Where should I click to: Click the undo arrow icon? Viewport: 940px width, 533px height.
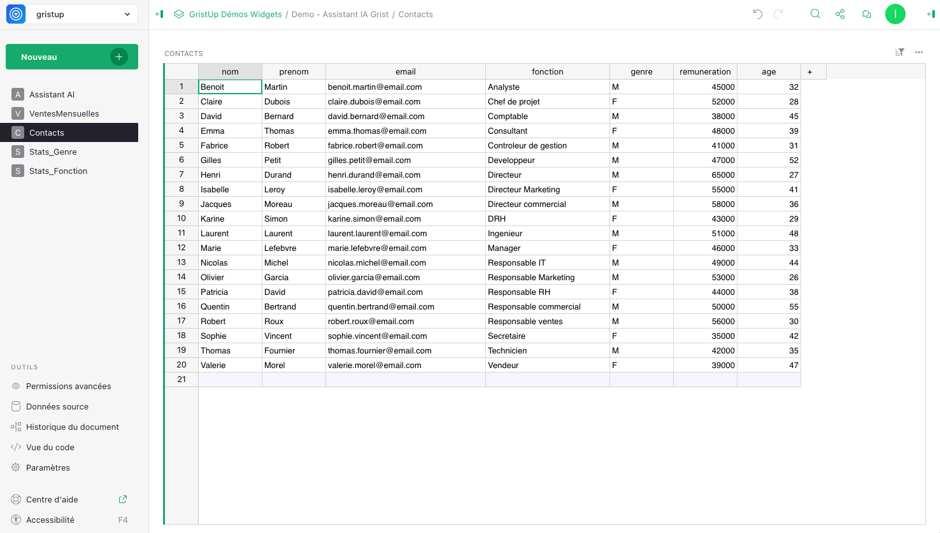click(757, 14)
